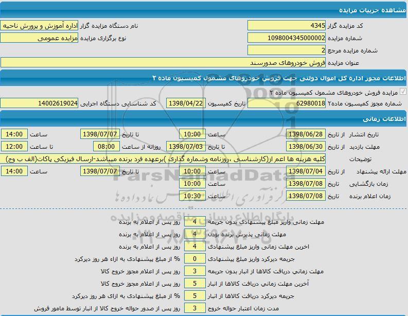408x316 pixels.
Task: Click the description field about costs کلیه هزینه ها
Action: click(163, 159)
